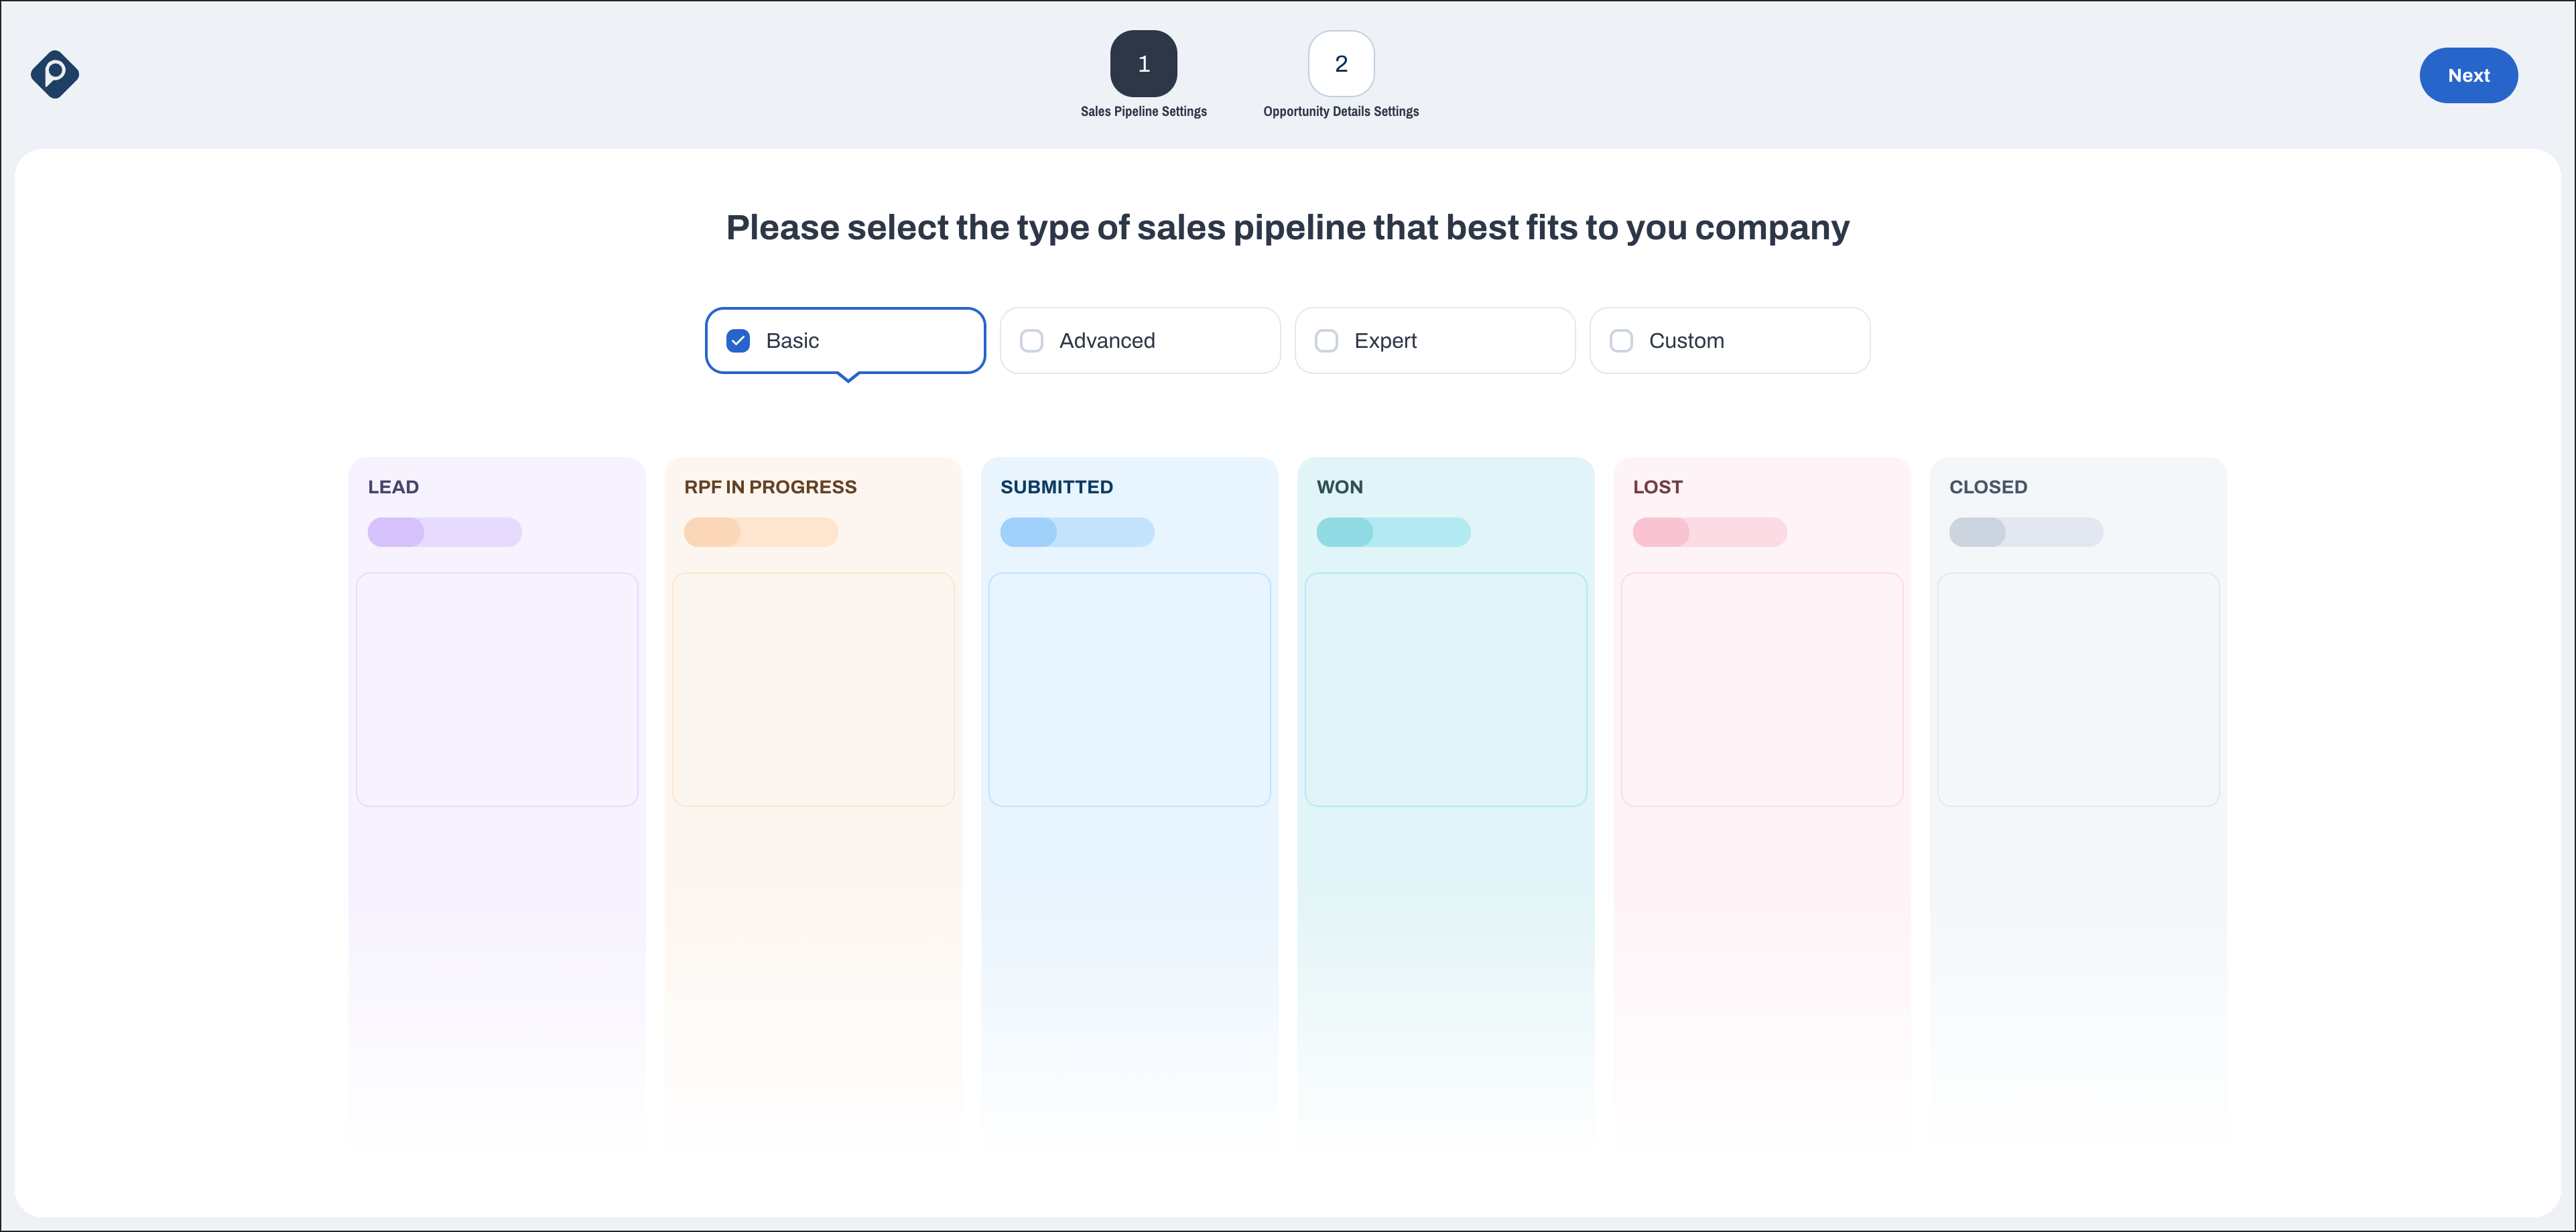This screenshot has height=1232, width=2576.
Task: Select step 1 Sales Pipeline Settings
Action: (1143, 63)
